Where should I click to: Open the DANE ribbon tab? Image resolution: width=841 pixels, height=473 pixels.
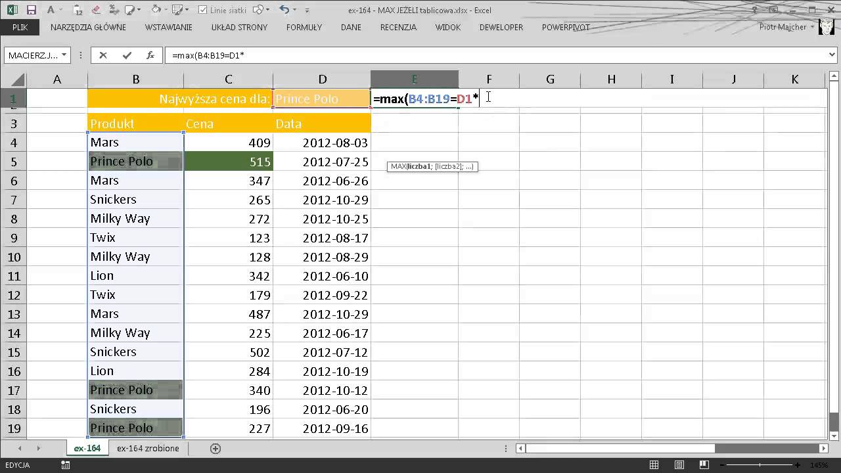click(x=351, y=28)
